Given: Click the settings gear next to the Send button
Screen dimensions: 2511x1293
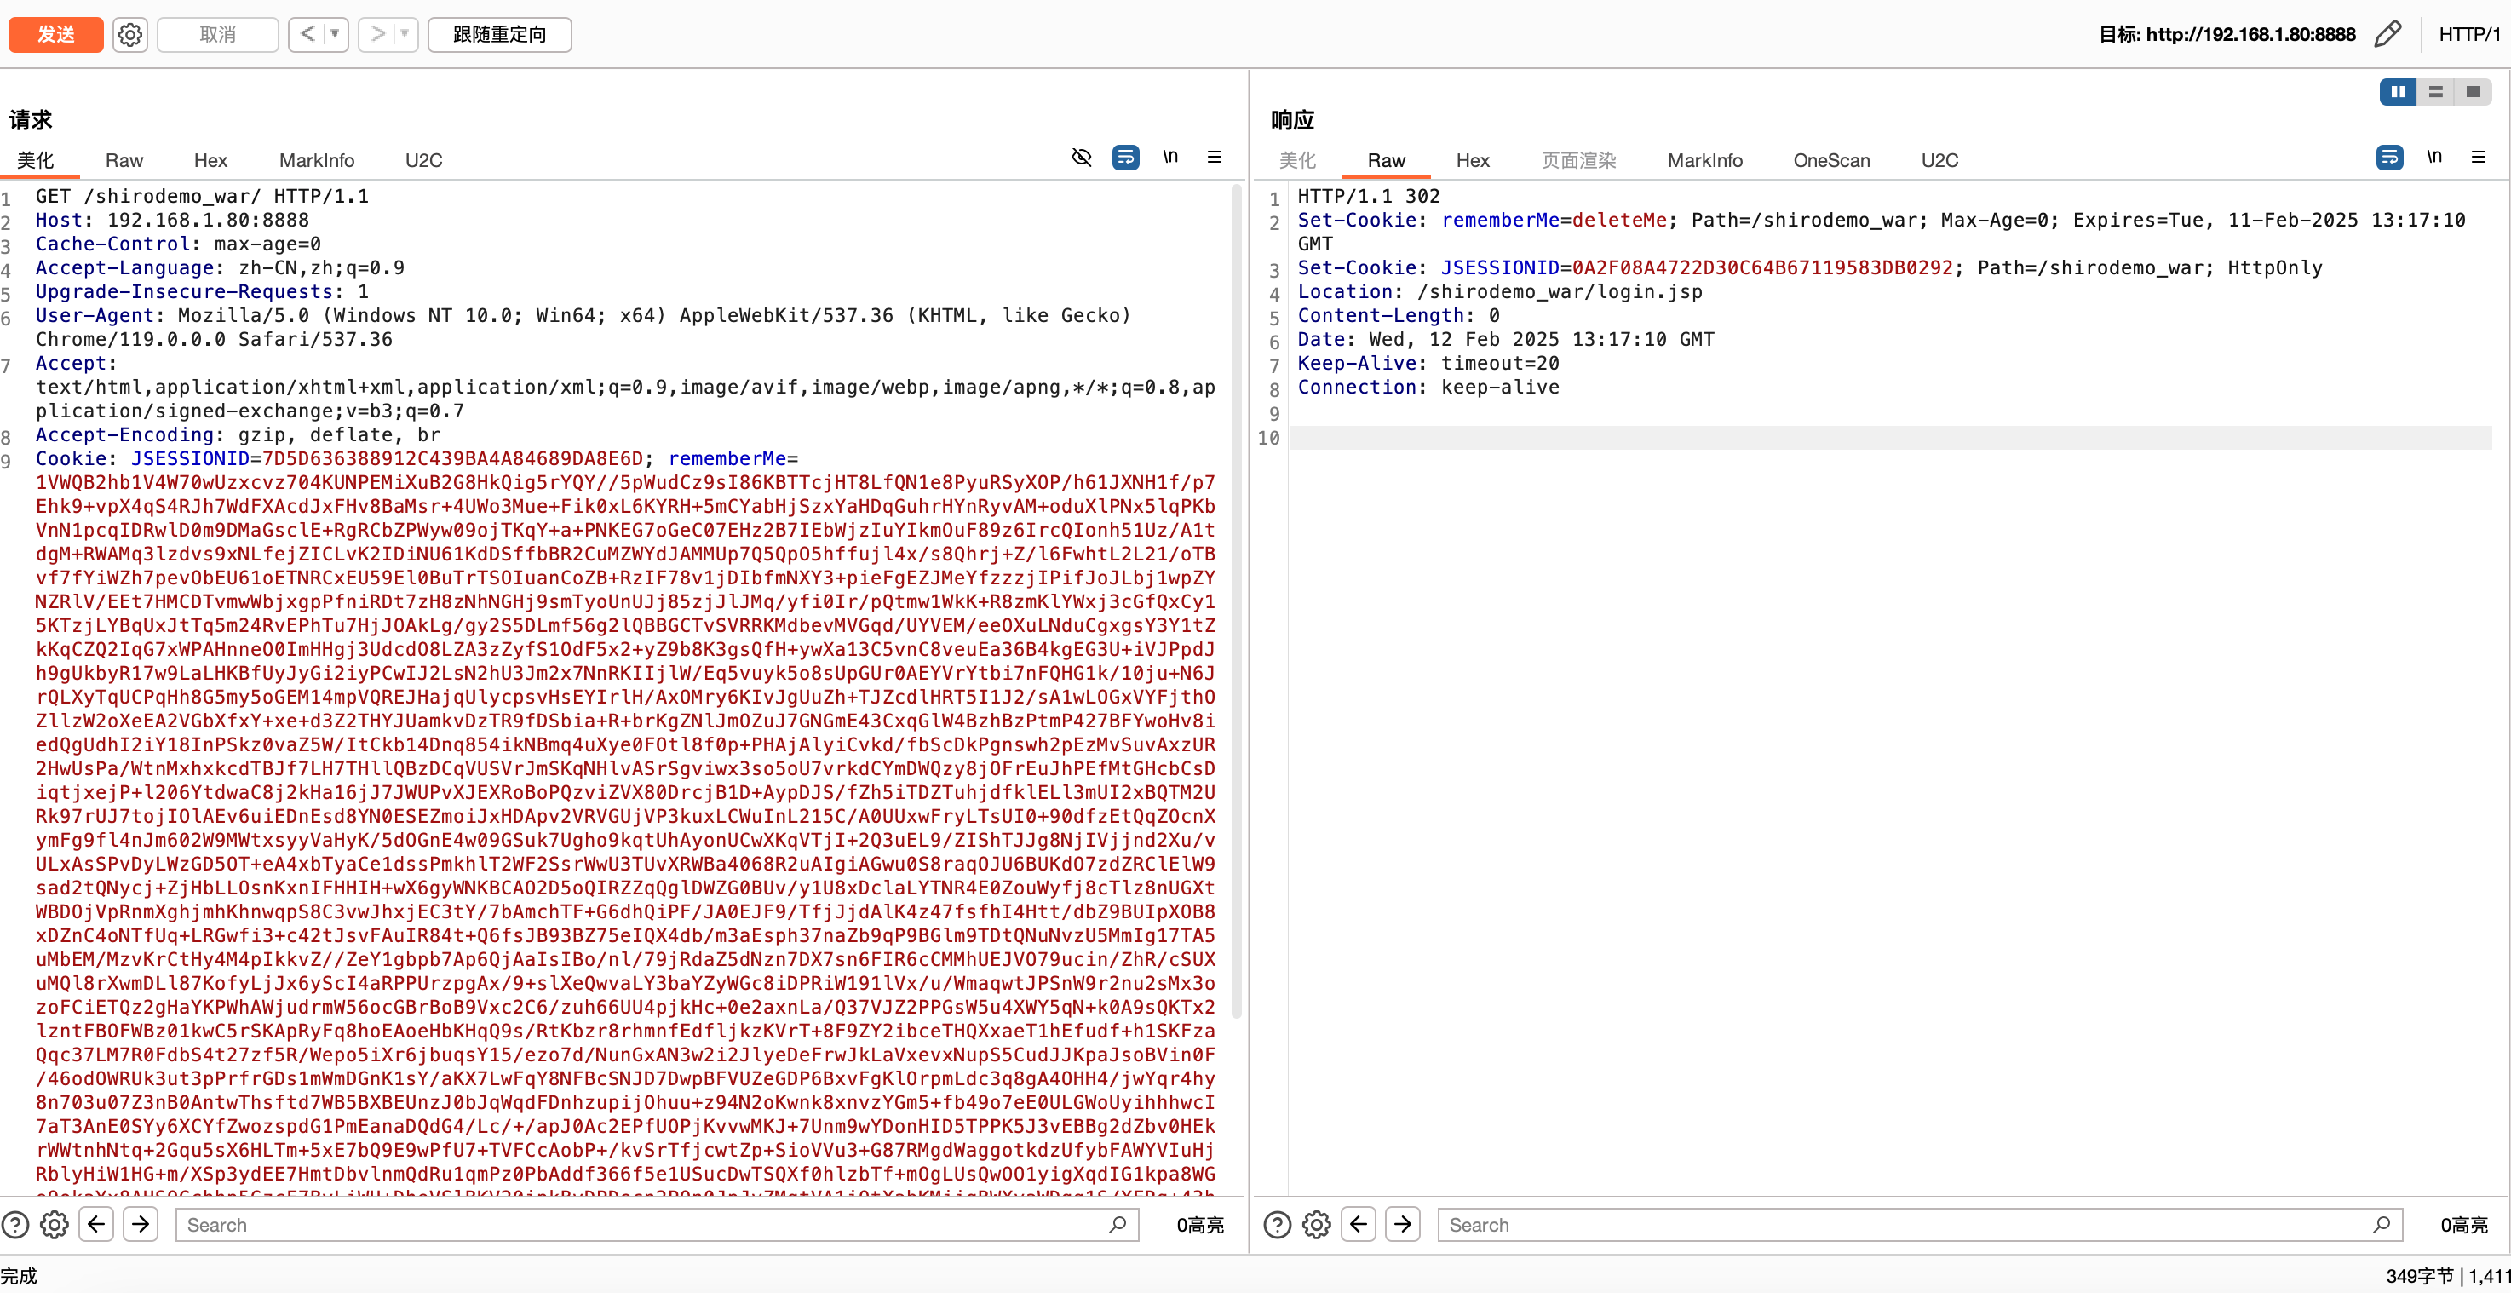Looking at the screenshot, I should tap(129, 35).
